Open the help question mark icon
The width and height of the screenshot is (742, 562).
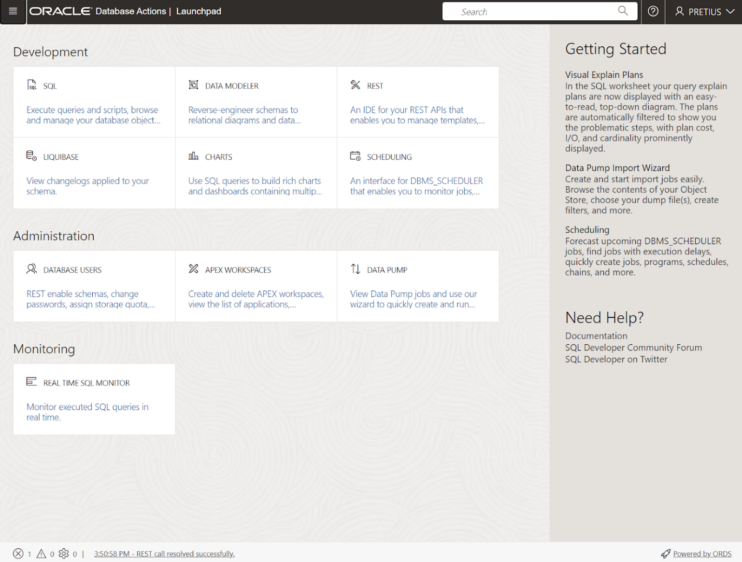(653, 11)
